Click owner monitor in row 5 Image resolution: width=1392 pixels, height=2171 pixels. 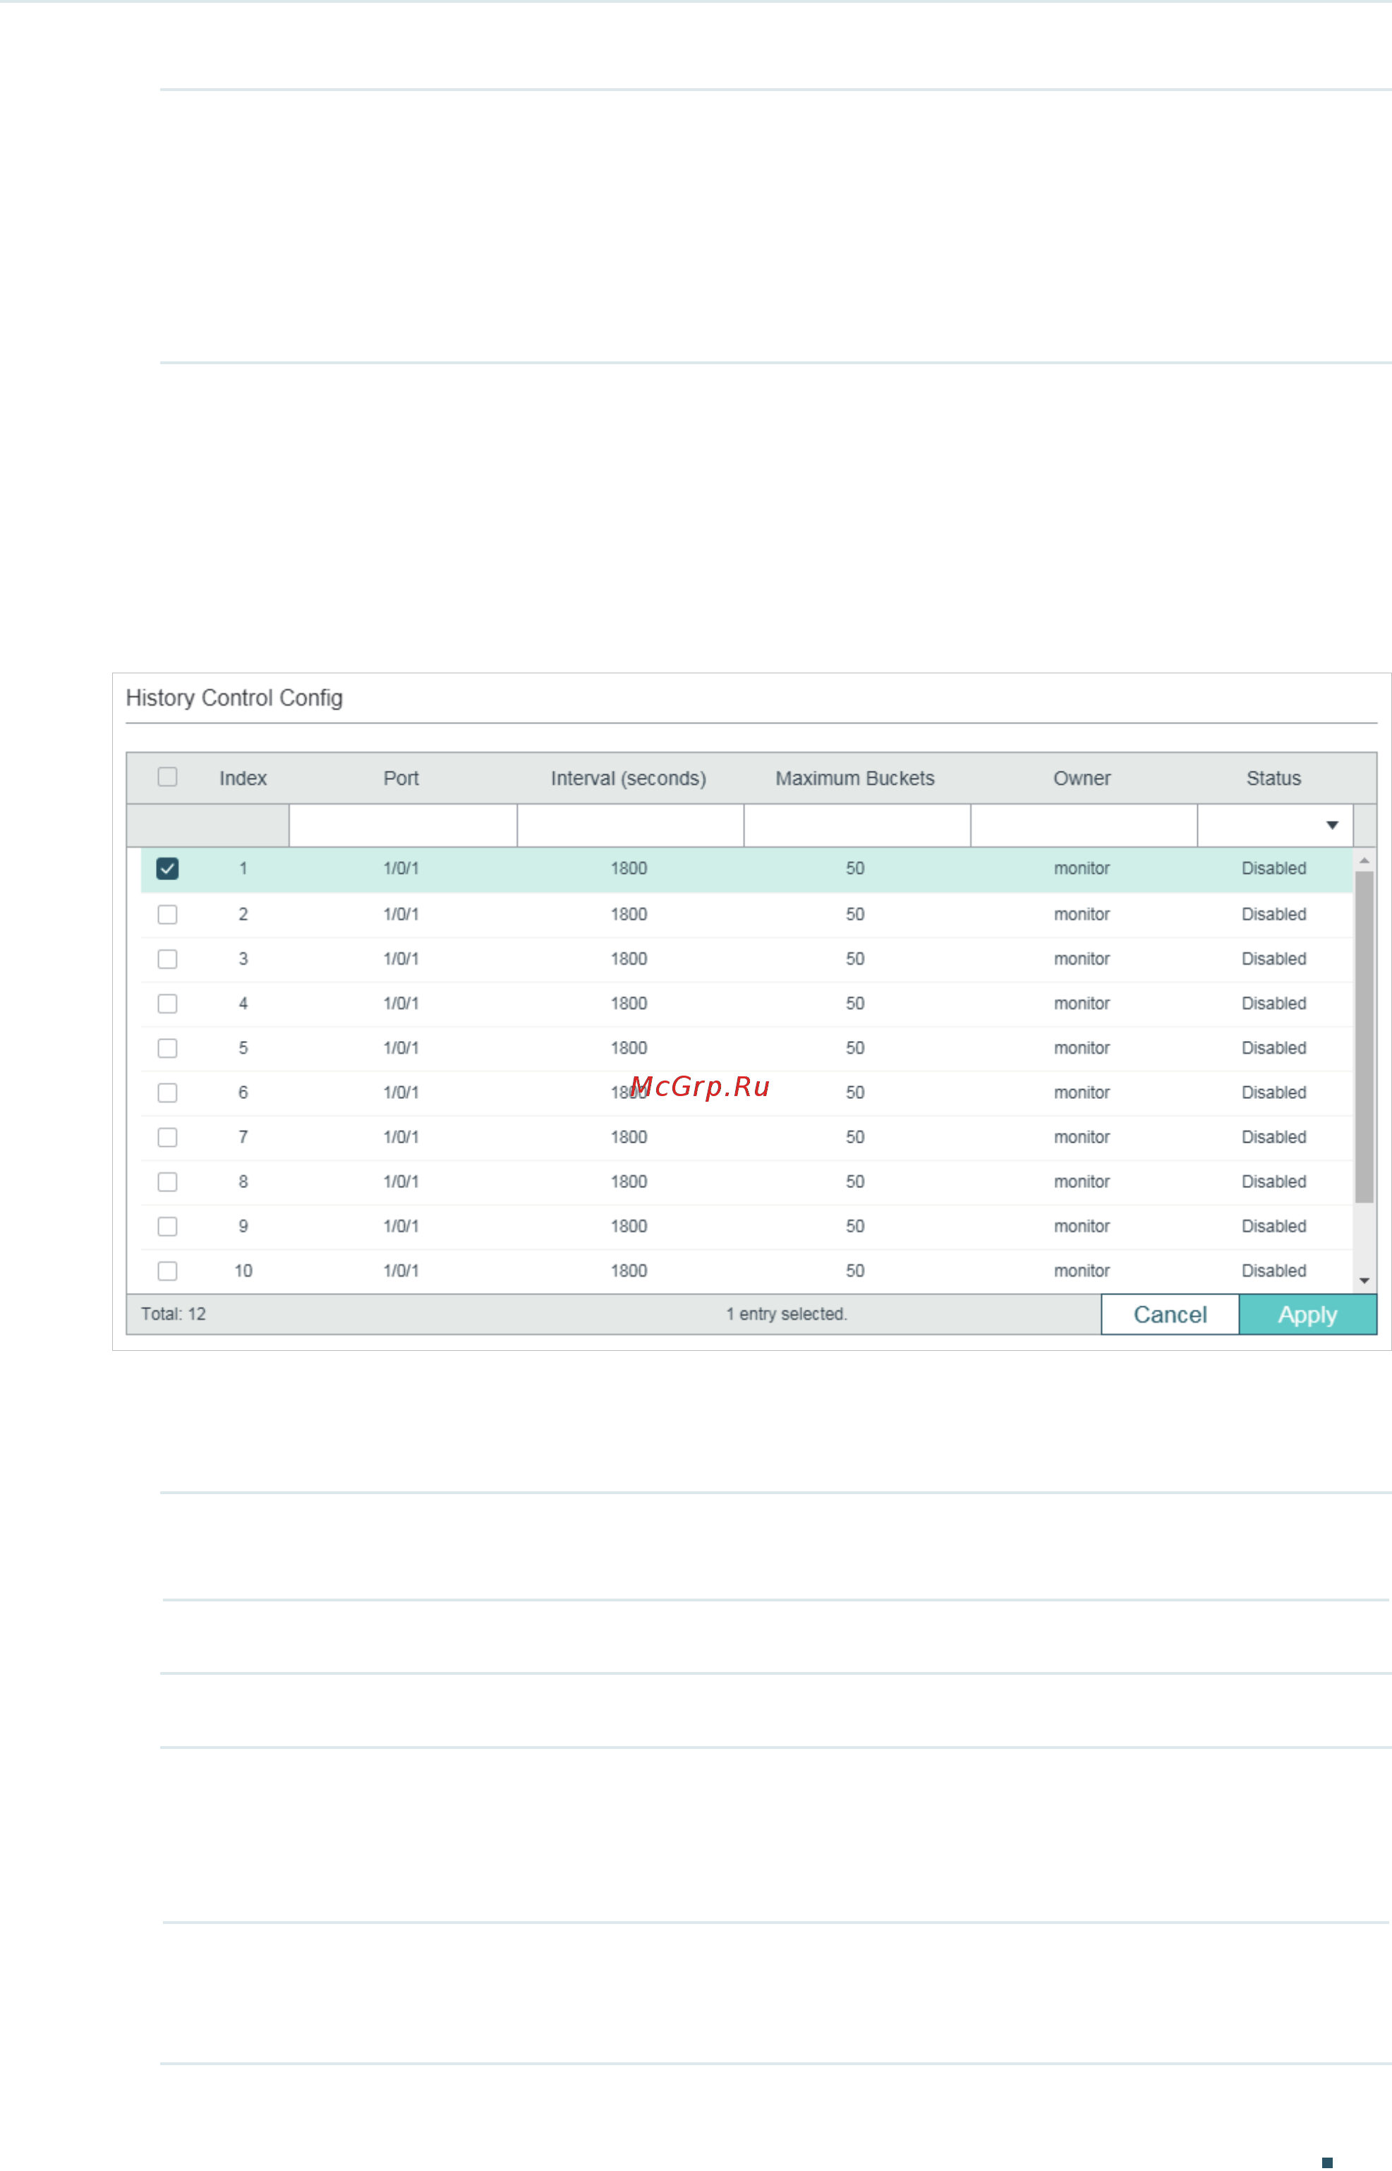point(1082,1048)
